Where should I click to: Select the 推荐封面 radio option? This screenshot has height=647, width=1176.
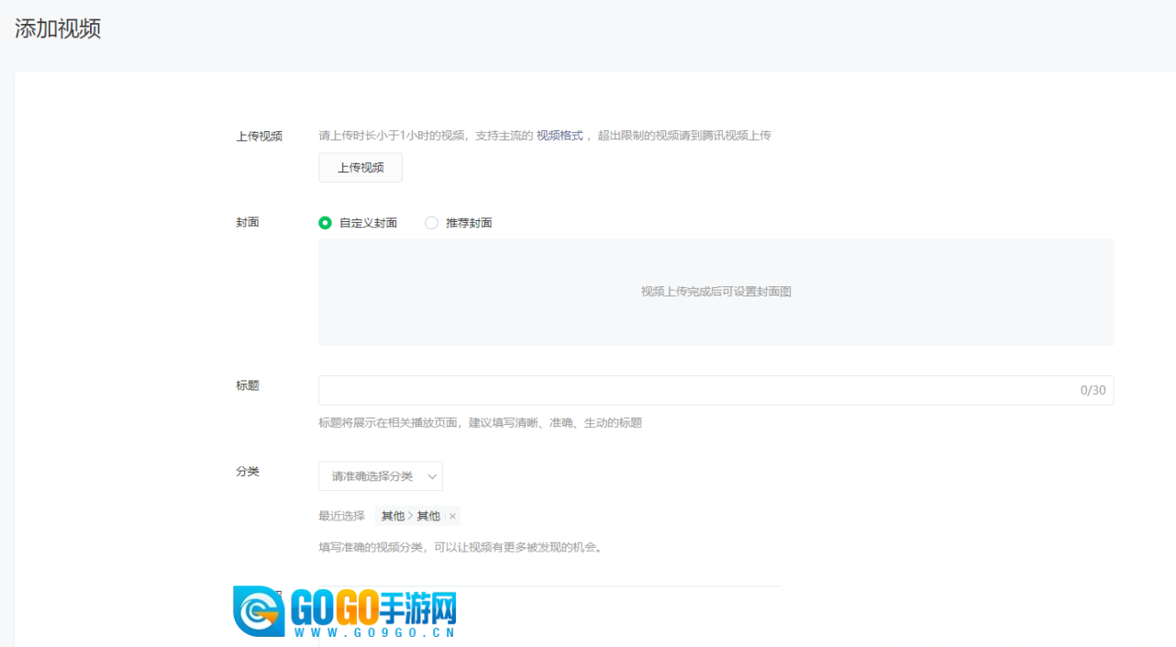432,223
